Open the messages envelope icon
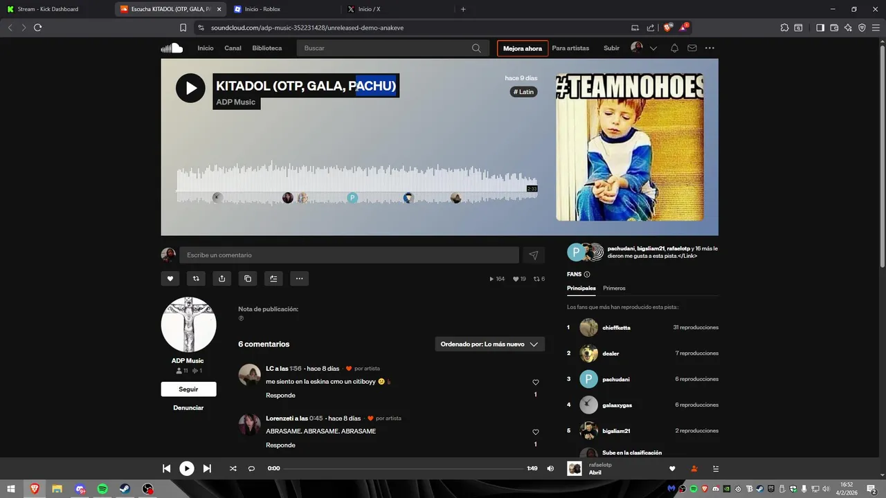 point(692,48)
